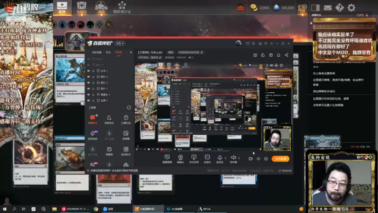Open MTGA settings gear icon
This screenshot has height=213, width=378.
[x=351, y=8]
